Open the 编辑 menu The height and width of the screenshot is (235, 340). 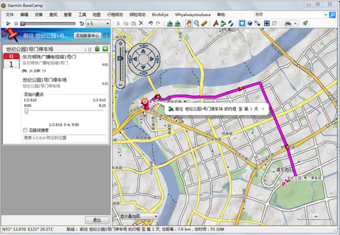click(x=24, y=15)
